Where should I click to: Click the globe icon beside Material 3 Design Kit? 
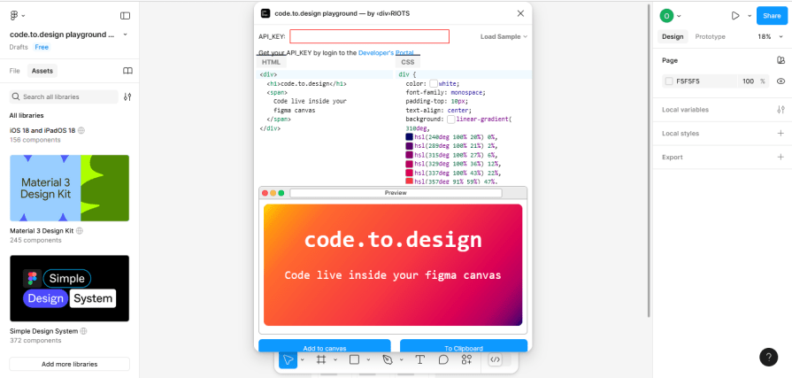pyautogui.click(x=80, y=230)
